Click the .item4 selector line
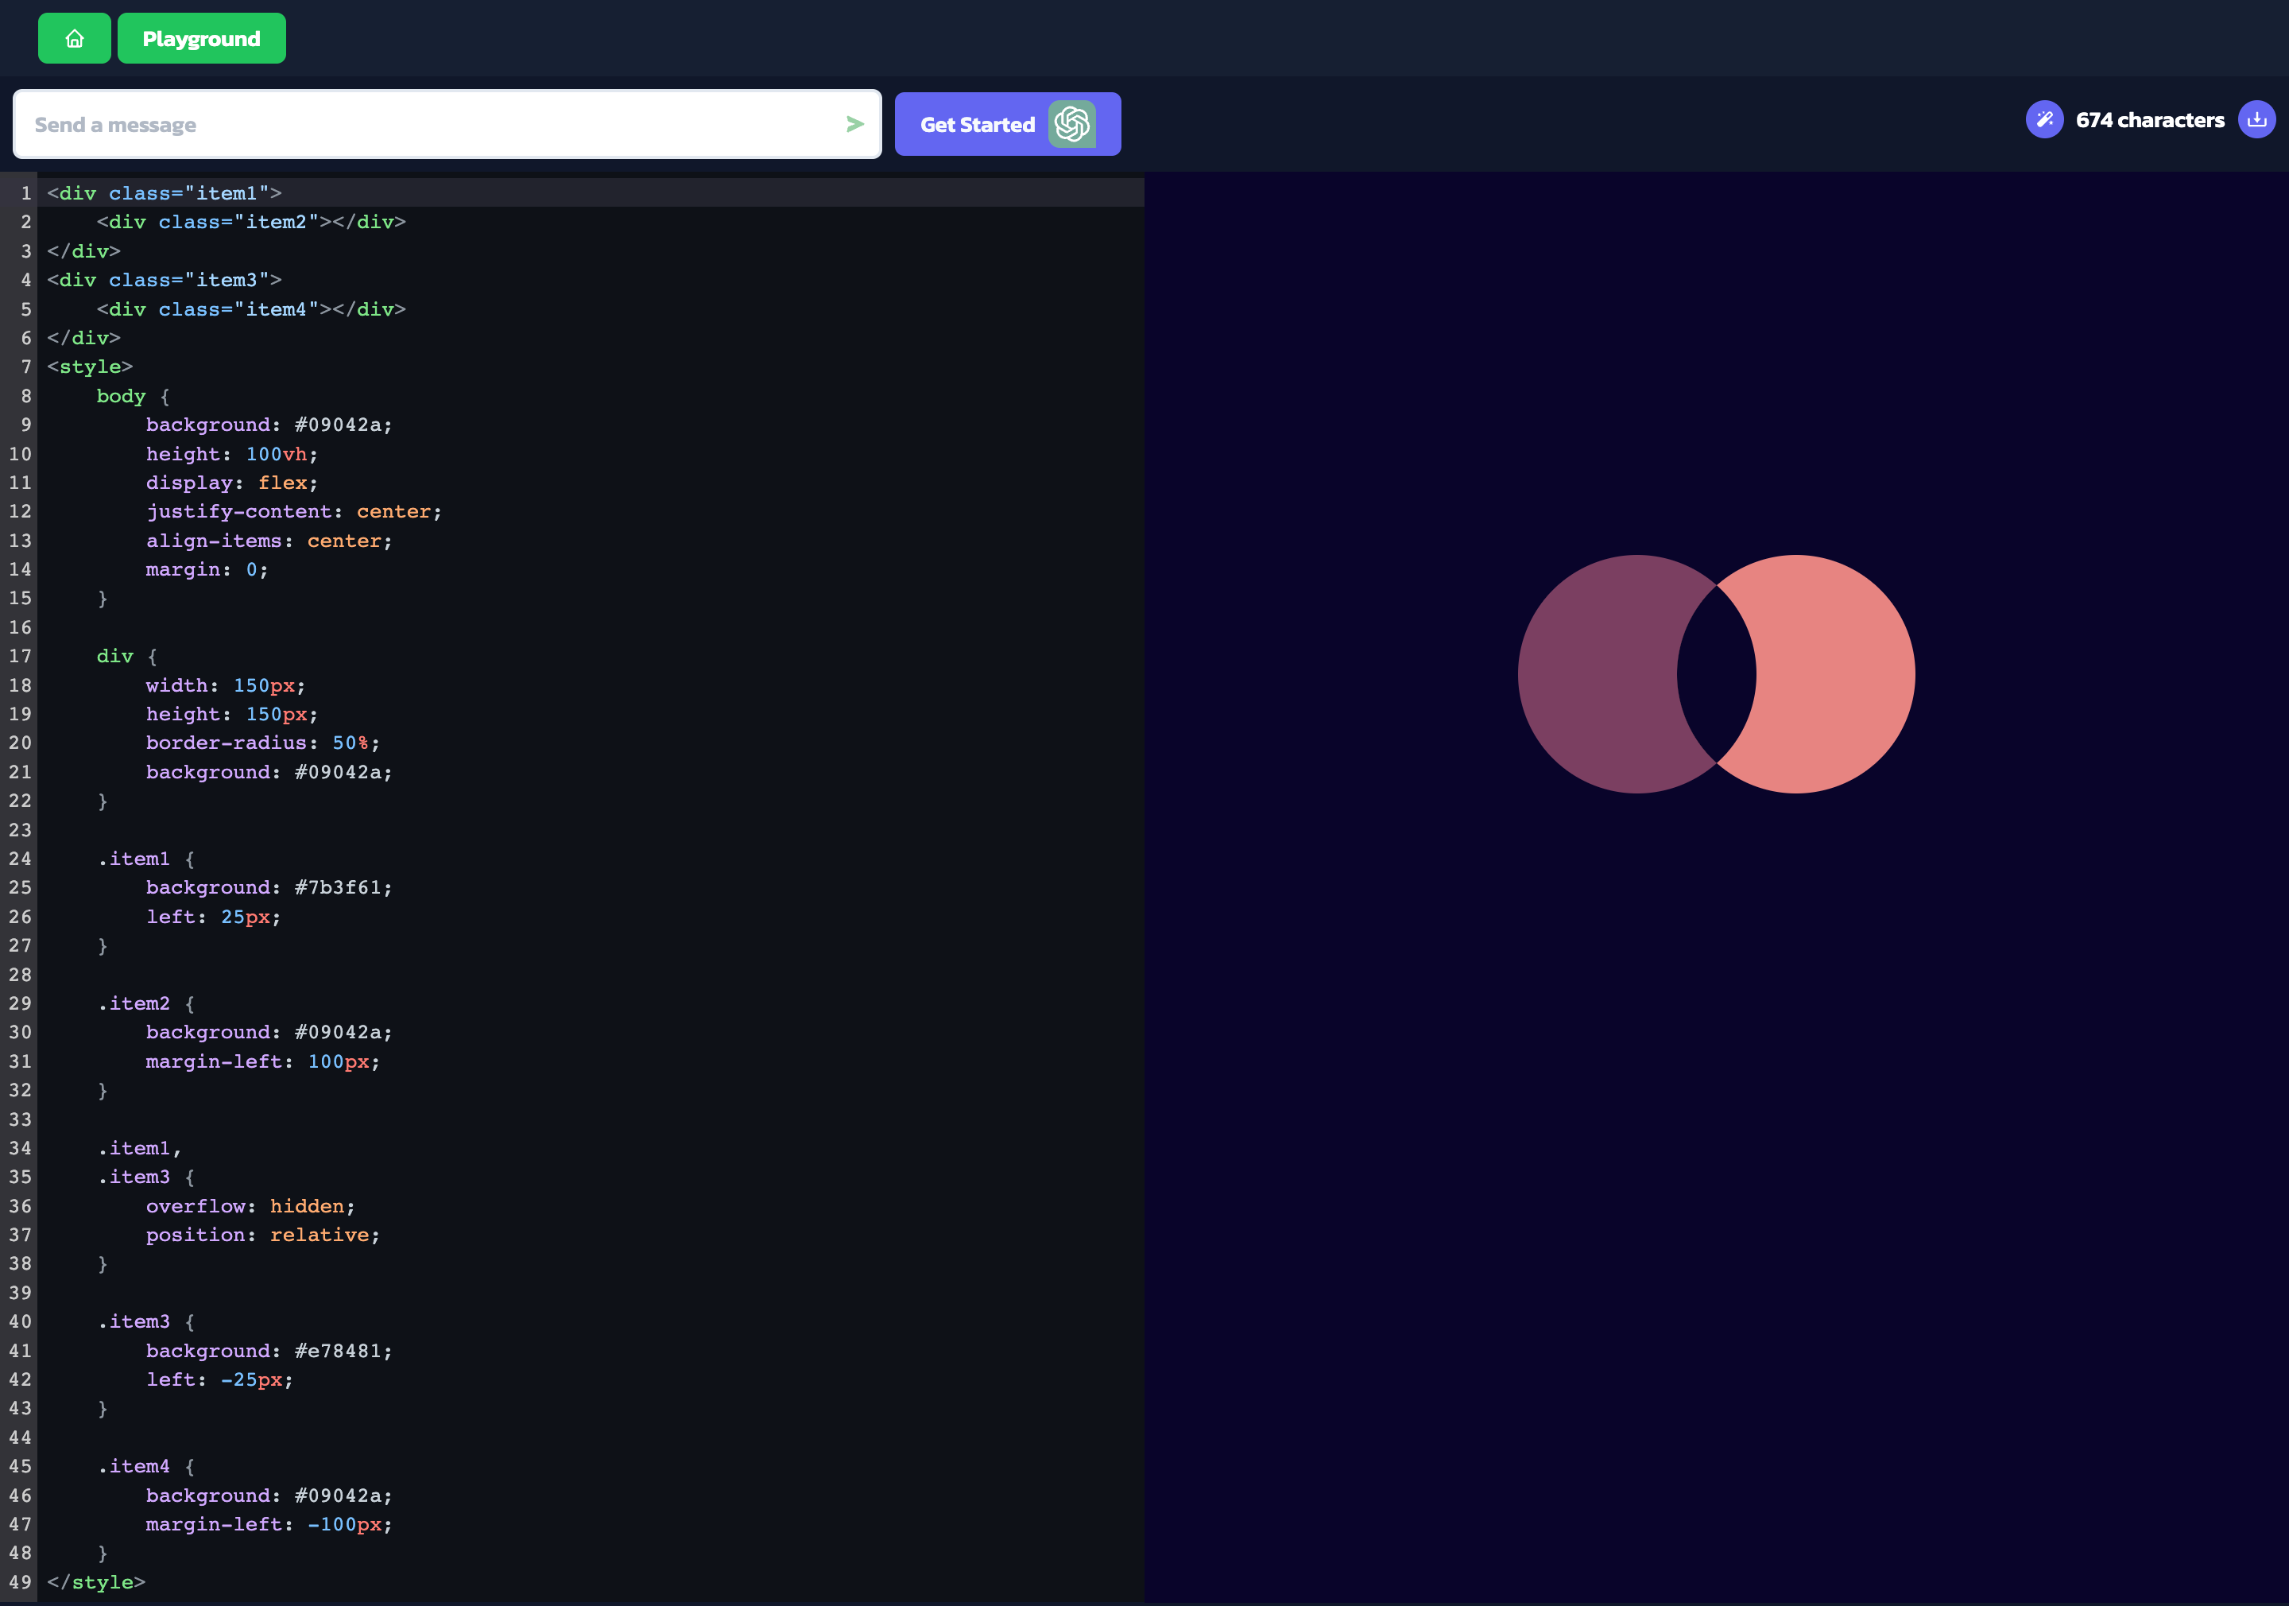This screenshot has width=2289, height=1606. [145, 1466]
